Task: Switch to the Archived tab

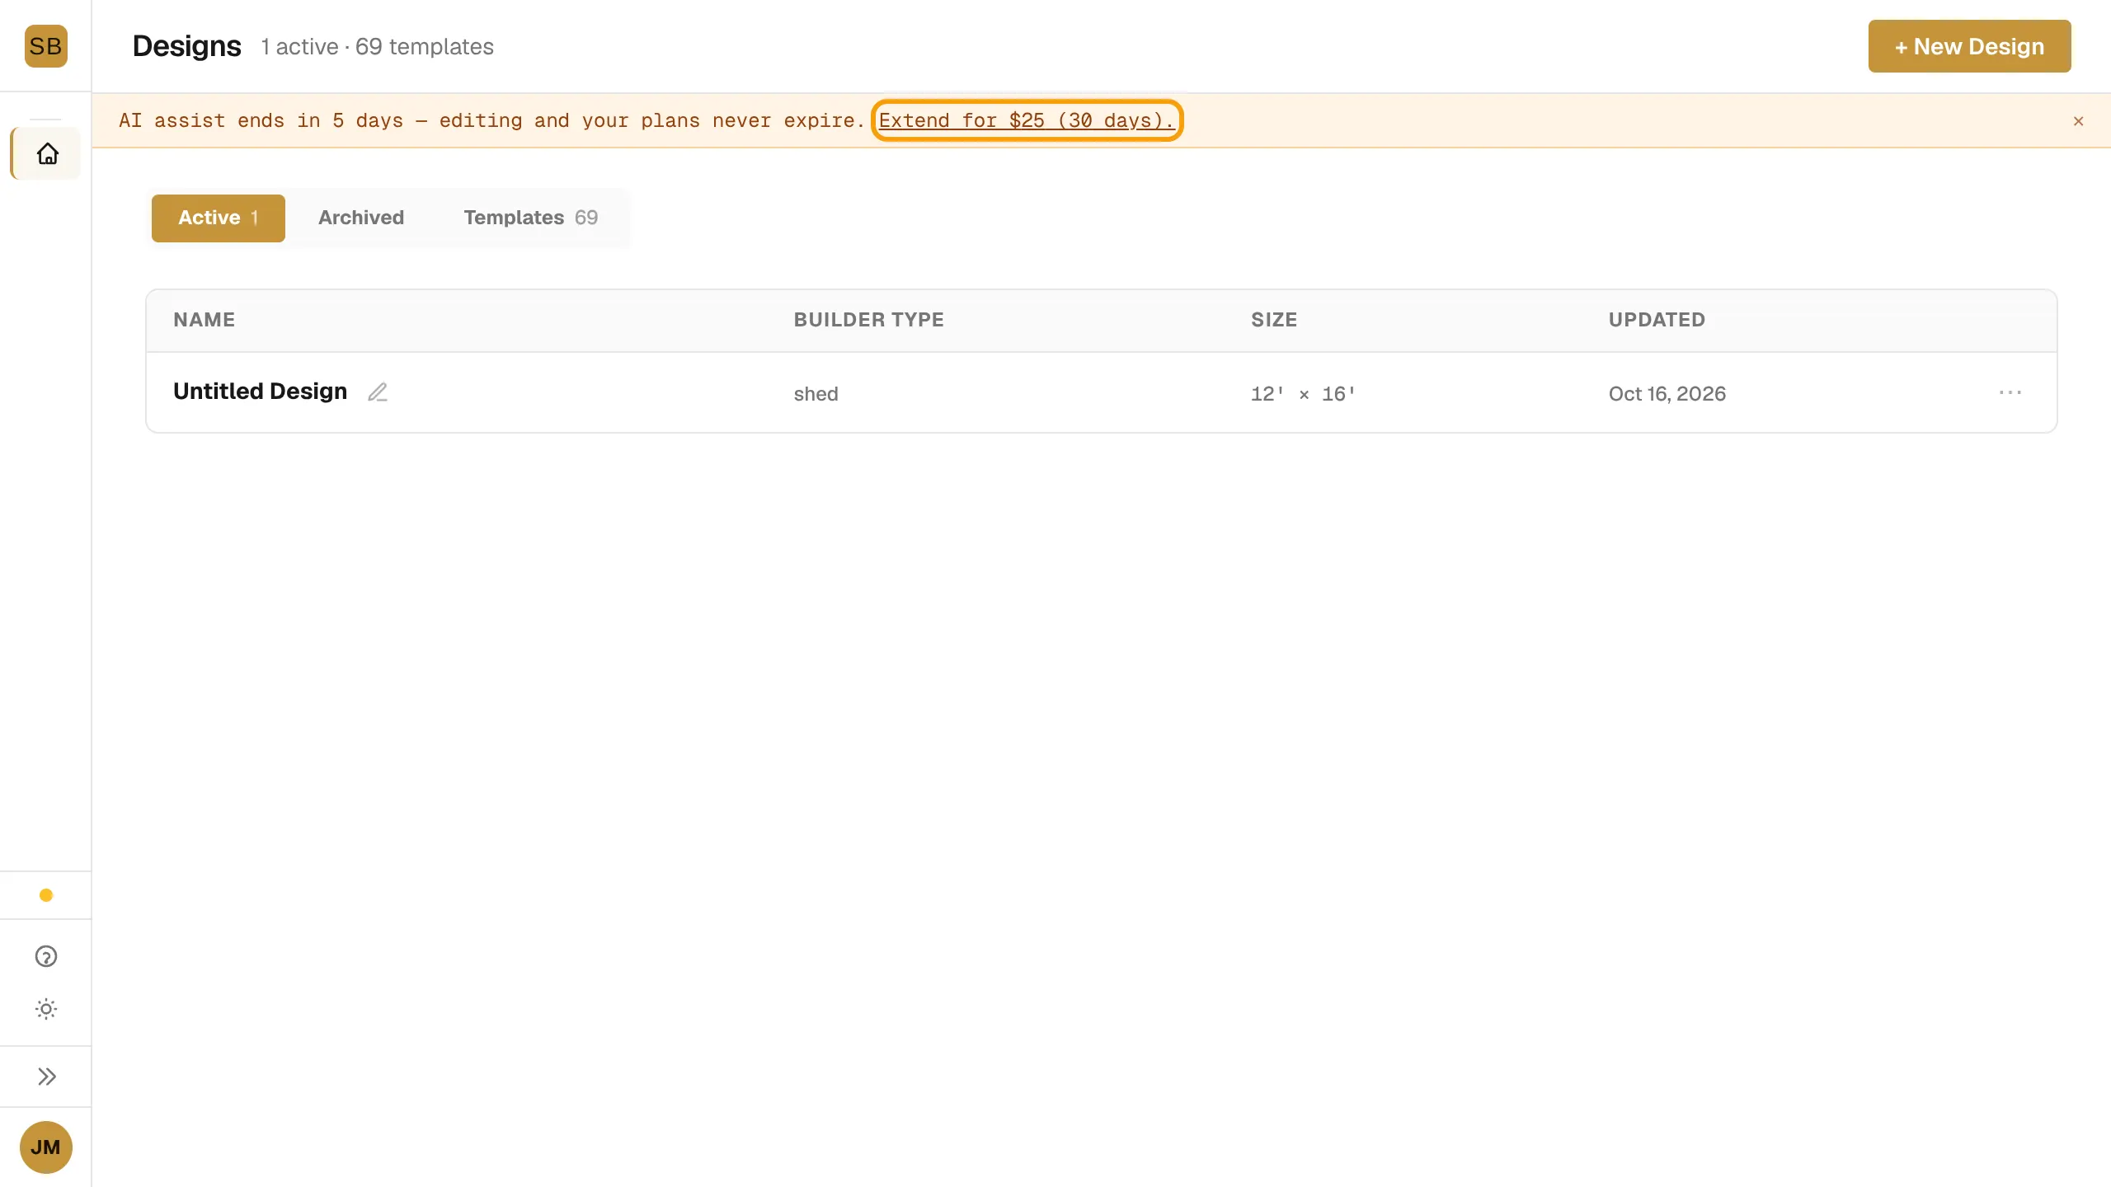Action: [361, 218]
